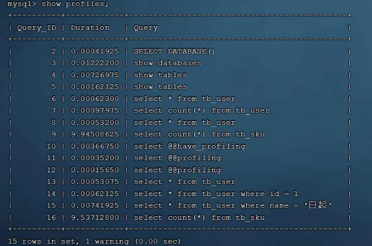The height and width of the screenshot is (246, 372).
Task: Click the '15 rows in set, 1 warning' summary
Action: pyautogui.click(x=68, y=241)
